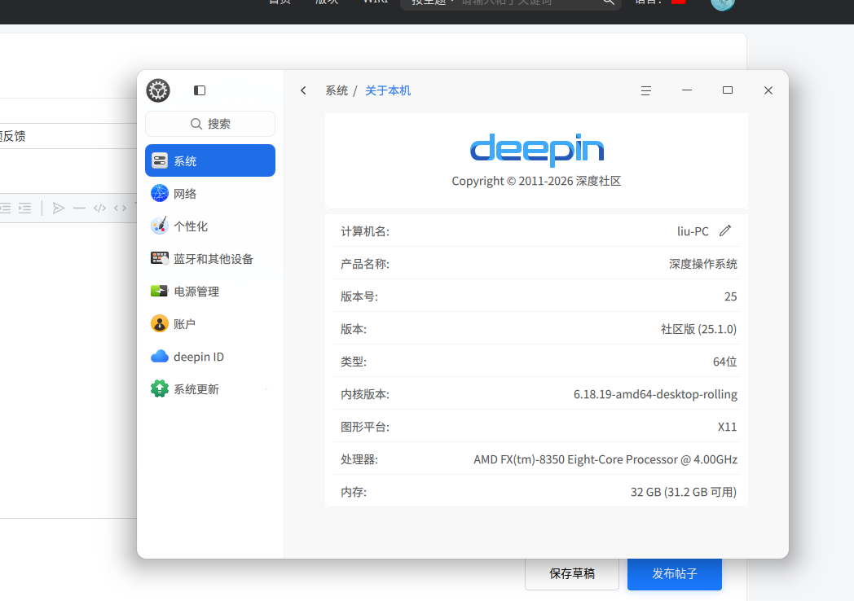Click the memory value 32 GB

click(x=684, y=492)
